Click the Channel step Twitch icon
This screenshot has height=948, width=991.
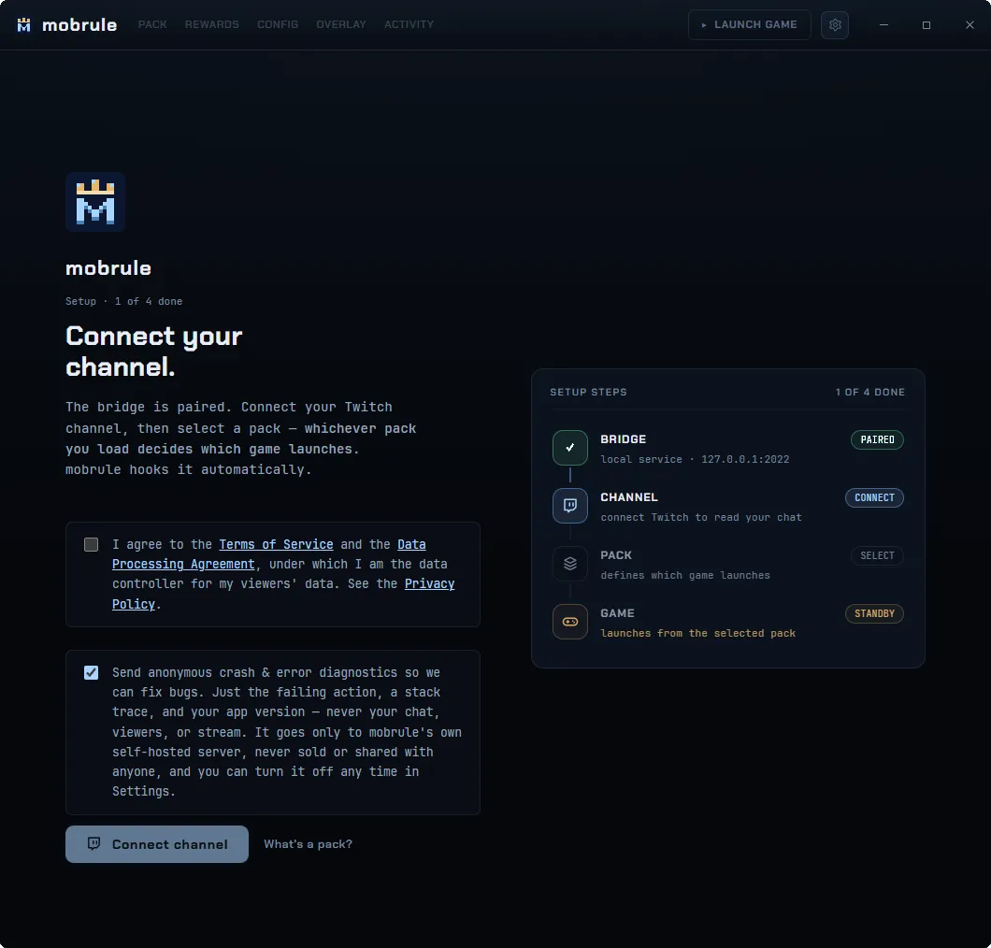(570, 506)
